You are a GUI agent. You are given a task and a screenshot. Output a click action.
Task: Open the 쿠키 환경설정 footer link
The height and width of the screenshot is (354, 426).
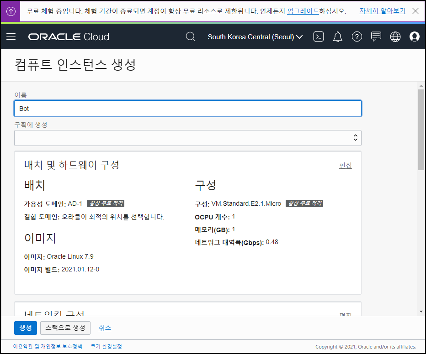click(x=106, y=346)
